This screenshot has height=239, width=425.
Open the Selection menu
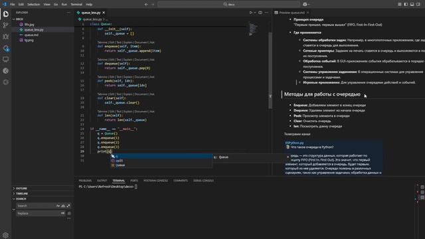click(x=34, y=5)
